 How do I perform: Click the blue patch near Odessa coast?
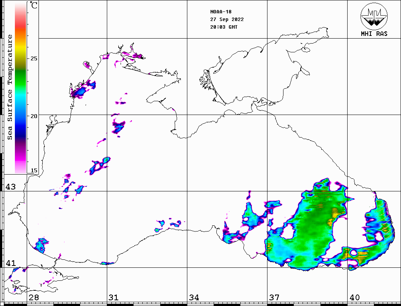[x=82, y=90]
